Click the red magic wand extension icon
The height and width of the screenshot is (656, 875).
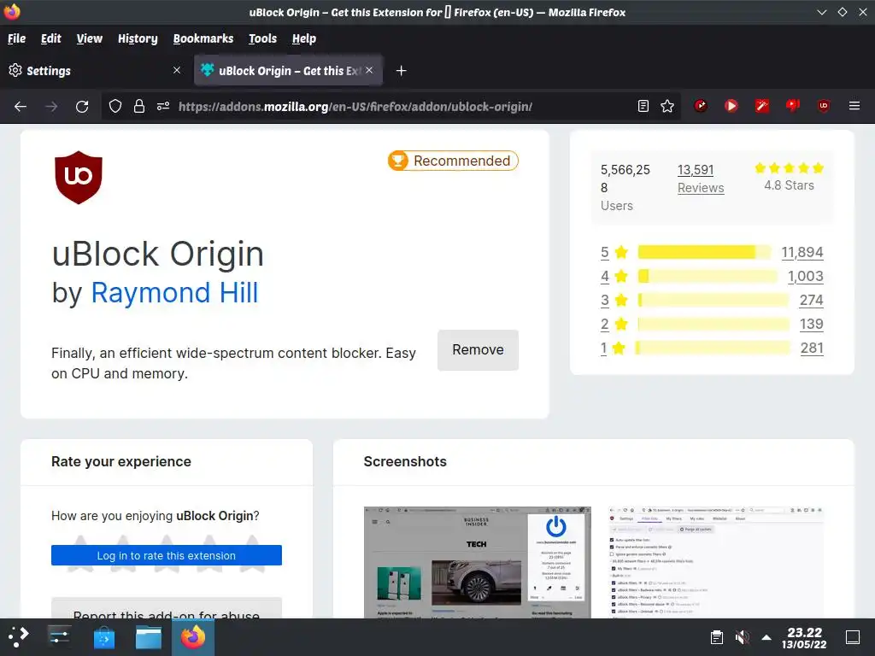pos(761,105)
